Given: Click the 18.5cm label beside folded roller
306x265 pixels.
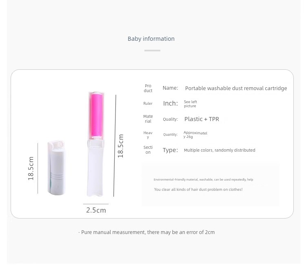Looking at the screenshot, I should [31, 168].
